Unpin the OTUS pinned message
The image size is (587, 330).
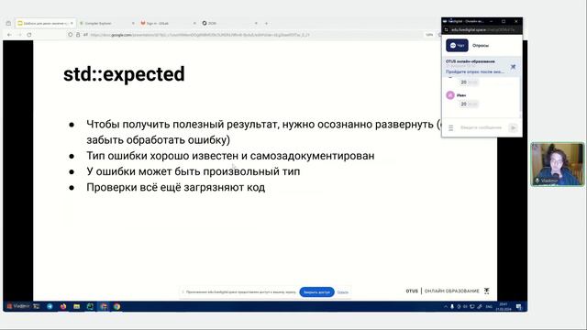(513, 67)
